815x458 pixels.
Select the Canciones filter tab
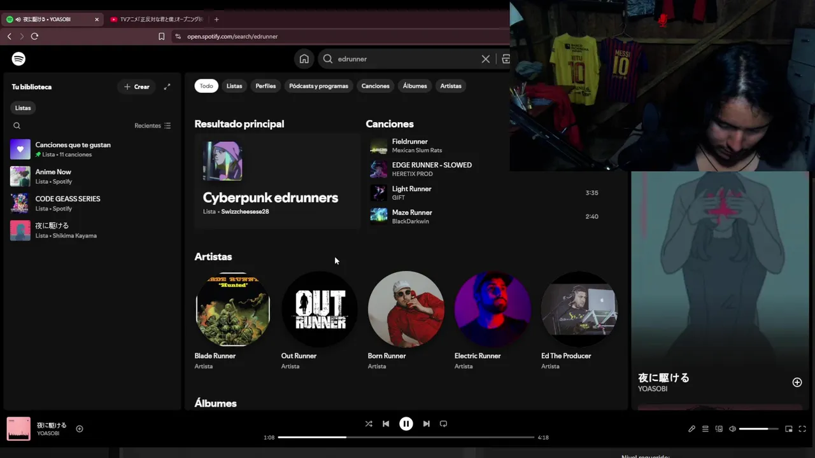pos(376,86)
